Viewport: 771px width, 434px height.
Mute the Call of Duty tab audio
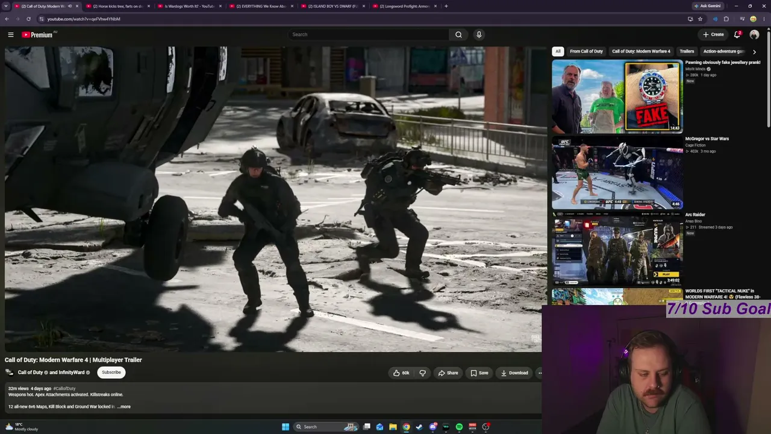(70, 6)
